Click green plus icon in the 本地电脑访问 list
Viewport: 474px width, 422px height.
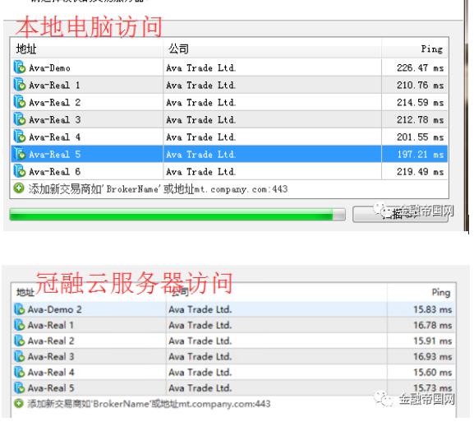(x=19, y=188)
